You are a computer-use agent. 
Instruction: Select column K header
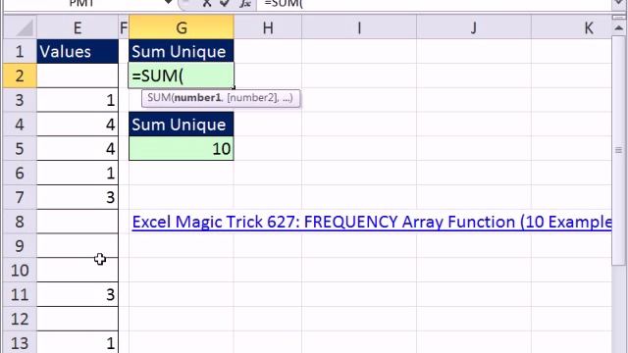(x=572, y=27)
